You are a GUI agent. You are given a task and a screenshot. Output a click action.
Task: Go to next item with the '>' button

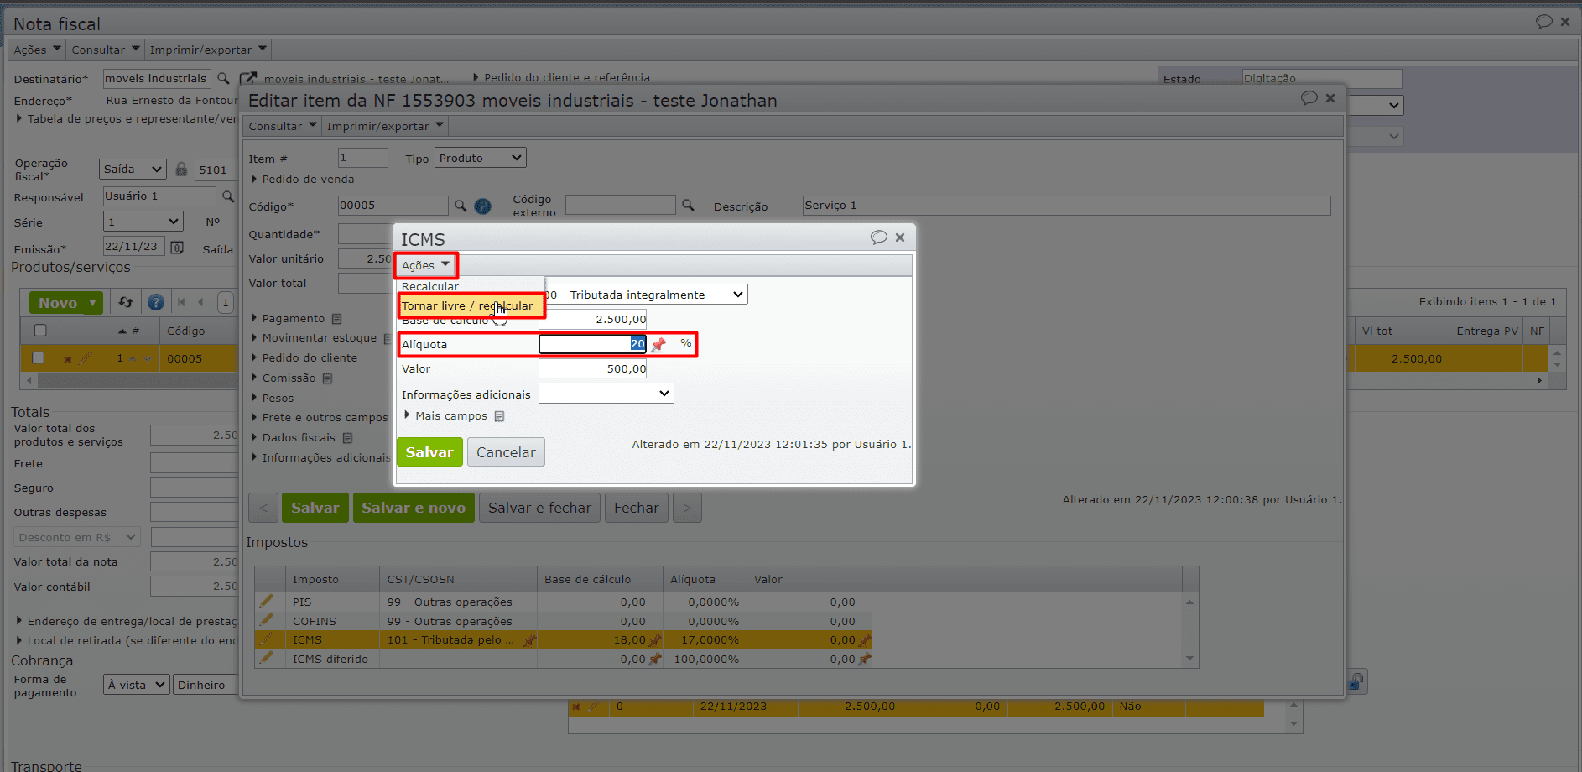pyautogui.click(x=687, y=508)
